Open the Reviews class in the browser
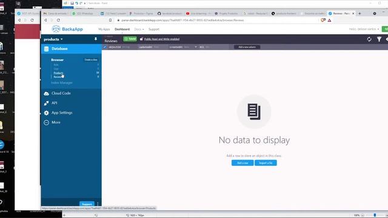Screen dimensions: 388x218 [58, 77]
